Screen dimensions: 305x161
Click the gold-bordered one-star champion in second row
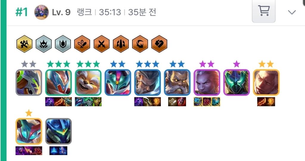click(29, 132)
